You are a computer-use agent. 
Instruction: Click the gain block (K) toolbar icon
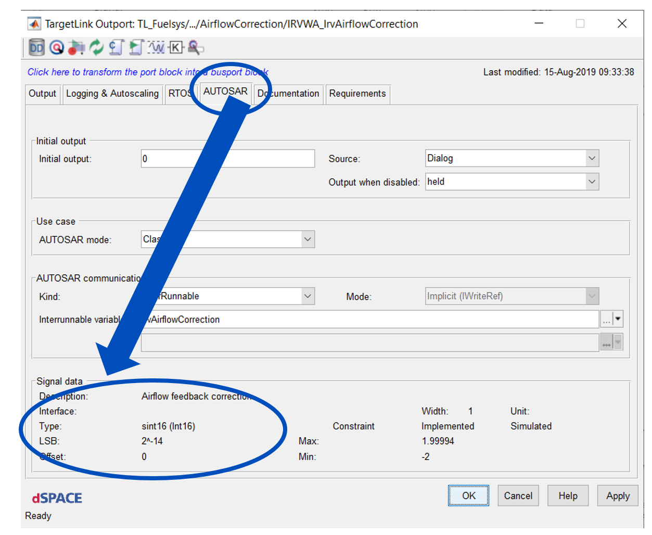coord(175,47)
